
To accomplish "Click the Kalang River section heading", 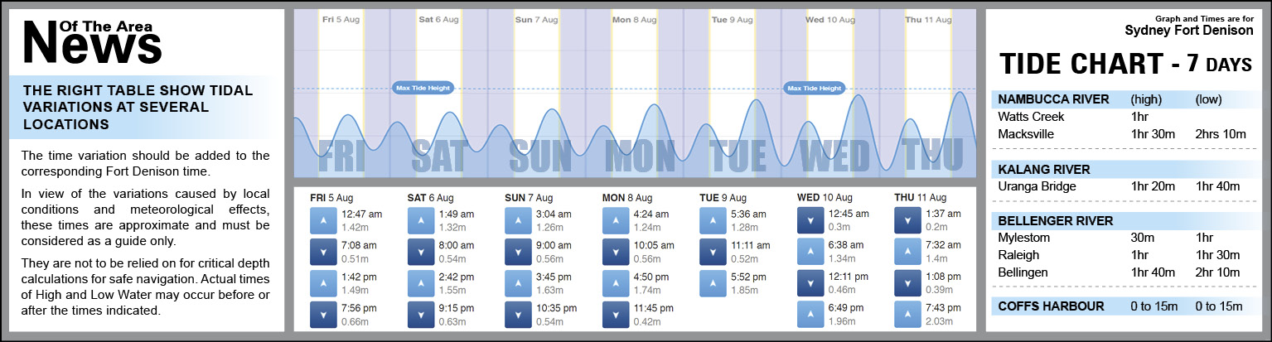I will 1043,169.
